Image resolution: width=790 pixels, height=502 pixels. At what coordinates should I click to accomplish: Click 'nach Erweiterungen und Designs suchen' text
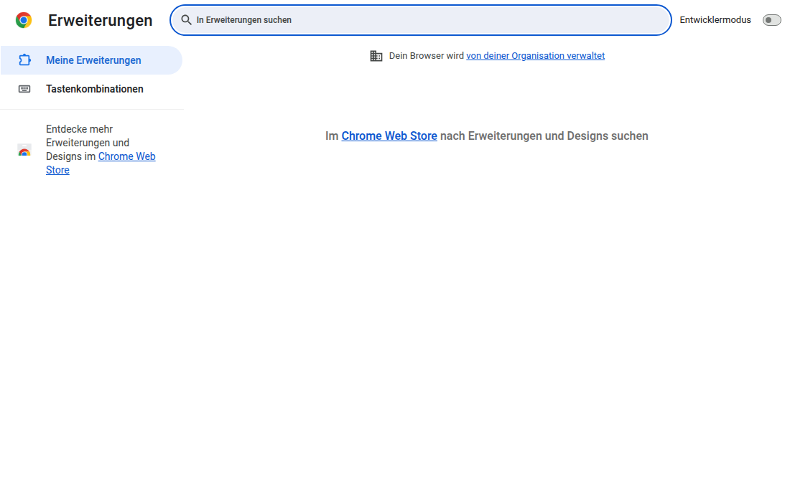pos(544,136)
